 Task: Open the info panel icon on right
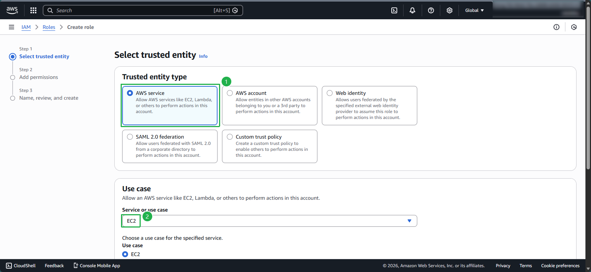tap(556, 27)
